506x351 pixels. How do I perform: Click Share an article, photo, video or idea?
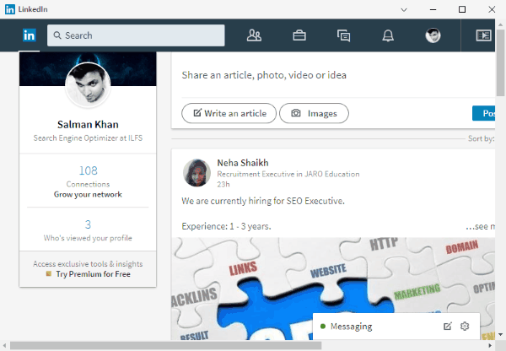pyautogui.click(x=264, y=75)
